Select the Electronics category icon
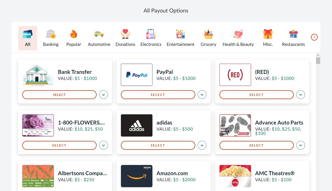This screenshot has height=191, width=332. click(151, 33)
